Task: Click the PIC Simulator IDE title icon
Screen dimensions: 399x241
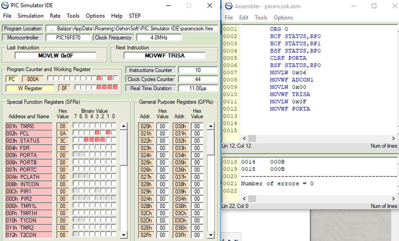Action: coord(5,6)
